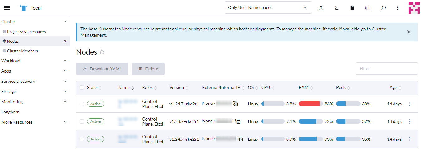This screenshot has height=150, width=421.
Task: Click the Download YAML button
Action: 102,69
